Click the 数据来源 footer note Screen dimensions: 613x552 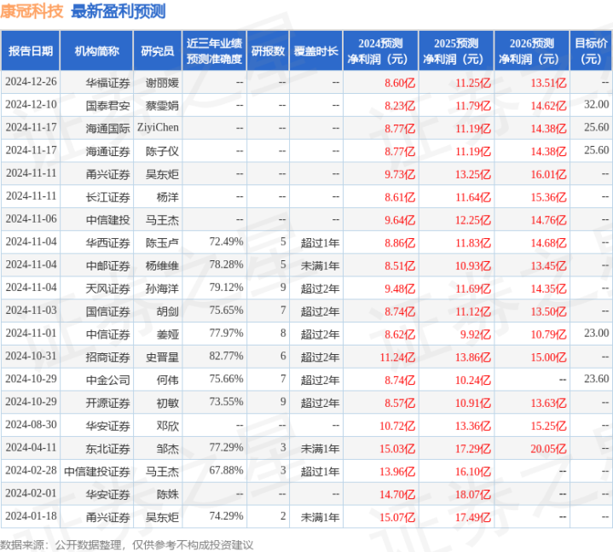[127, 544]
